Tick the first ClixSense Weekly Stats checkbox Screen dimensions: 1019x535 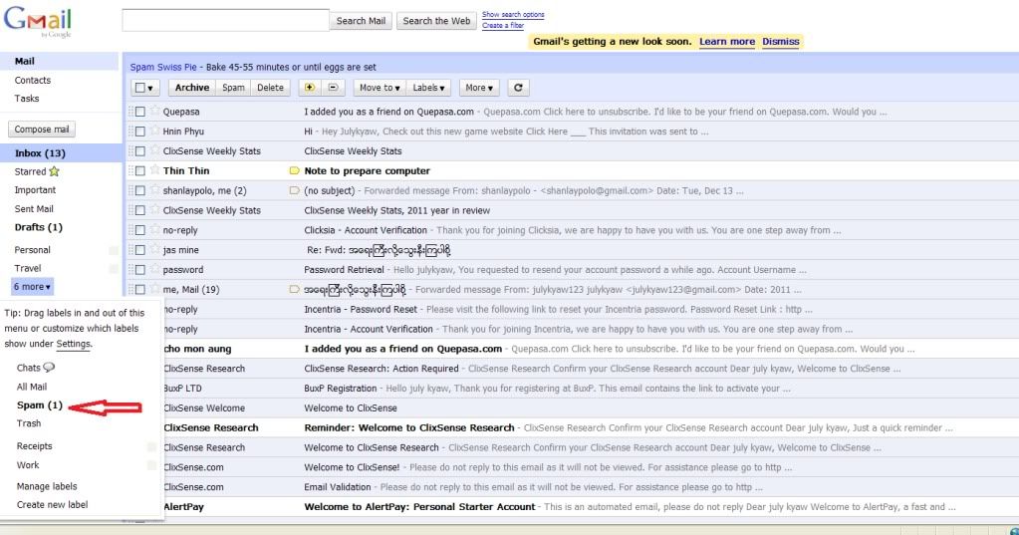139,150
